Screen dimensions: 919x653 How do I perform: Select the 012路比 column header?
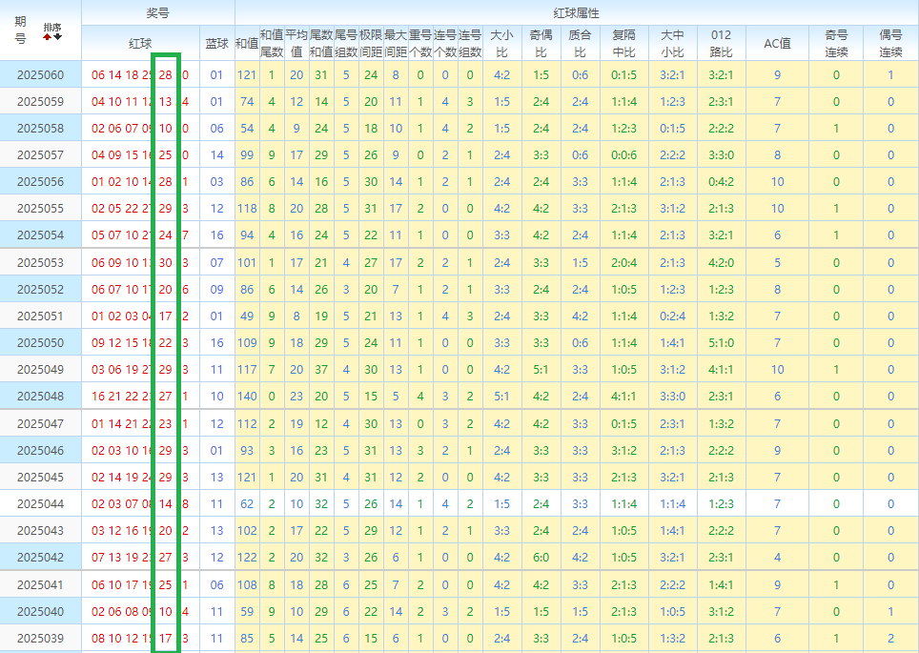coord(722,43)
